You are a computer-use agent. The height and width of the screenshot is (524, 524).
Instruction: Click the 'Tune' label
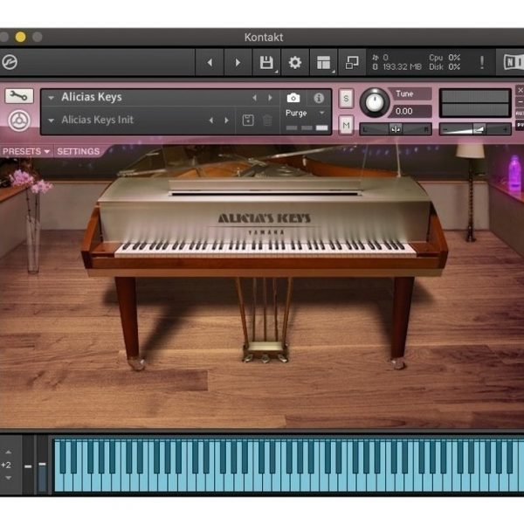[x=404, y=94]
